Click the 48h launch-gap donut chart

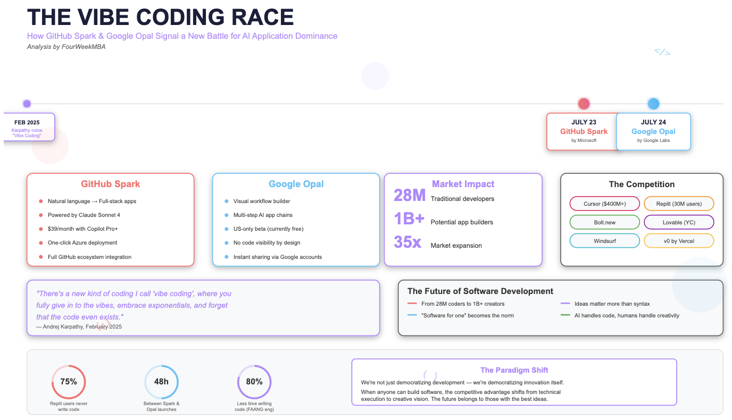tap(161, 381)
